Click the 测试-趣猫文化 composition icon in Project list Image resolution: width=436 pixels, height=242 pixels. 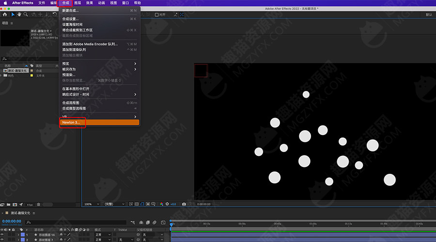5,71
